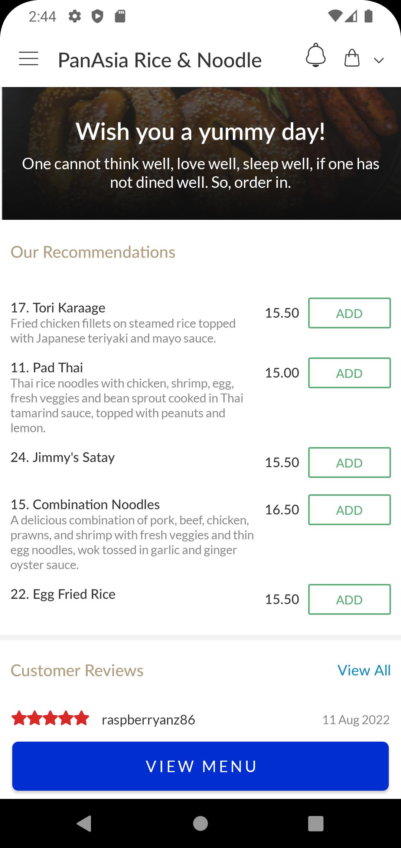Tap the shield icon in status bar
Viewport: 401px width, 848px height.
(97, 16)
